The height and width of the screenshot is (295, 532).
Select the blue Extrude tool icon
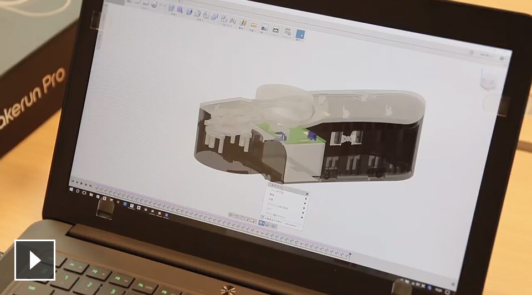click(x=171, y=7)
